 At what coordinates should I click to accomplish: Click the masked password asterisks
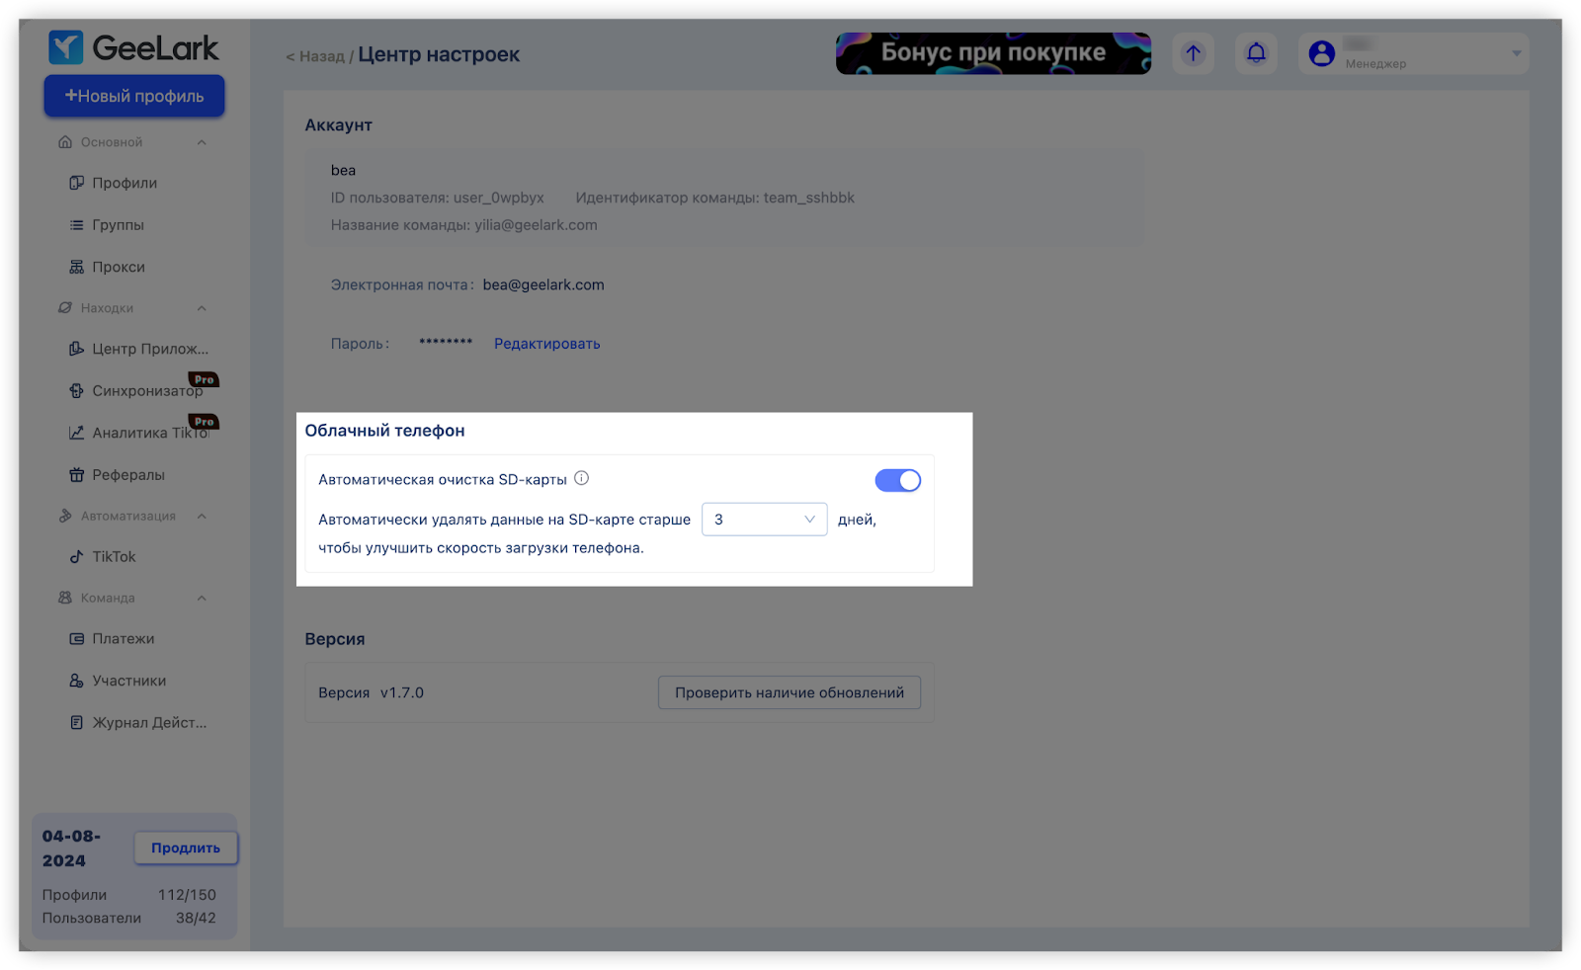tap(446, 343)
